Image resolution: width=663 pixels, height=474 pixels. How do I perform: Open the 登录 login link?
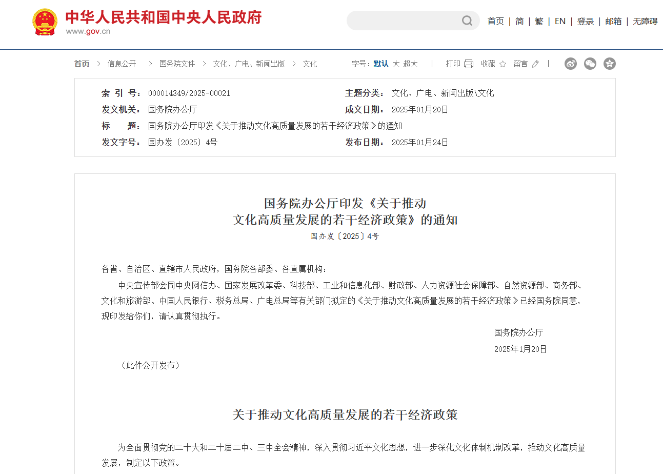[x=585, y=21]
